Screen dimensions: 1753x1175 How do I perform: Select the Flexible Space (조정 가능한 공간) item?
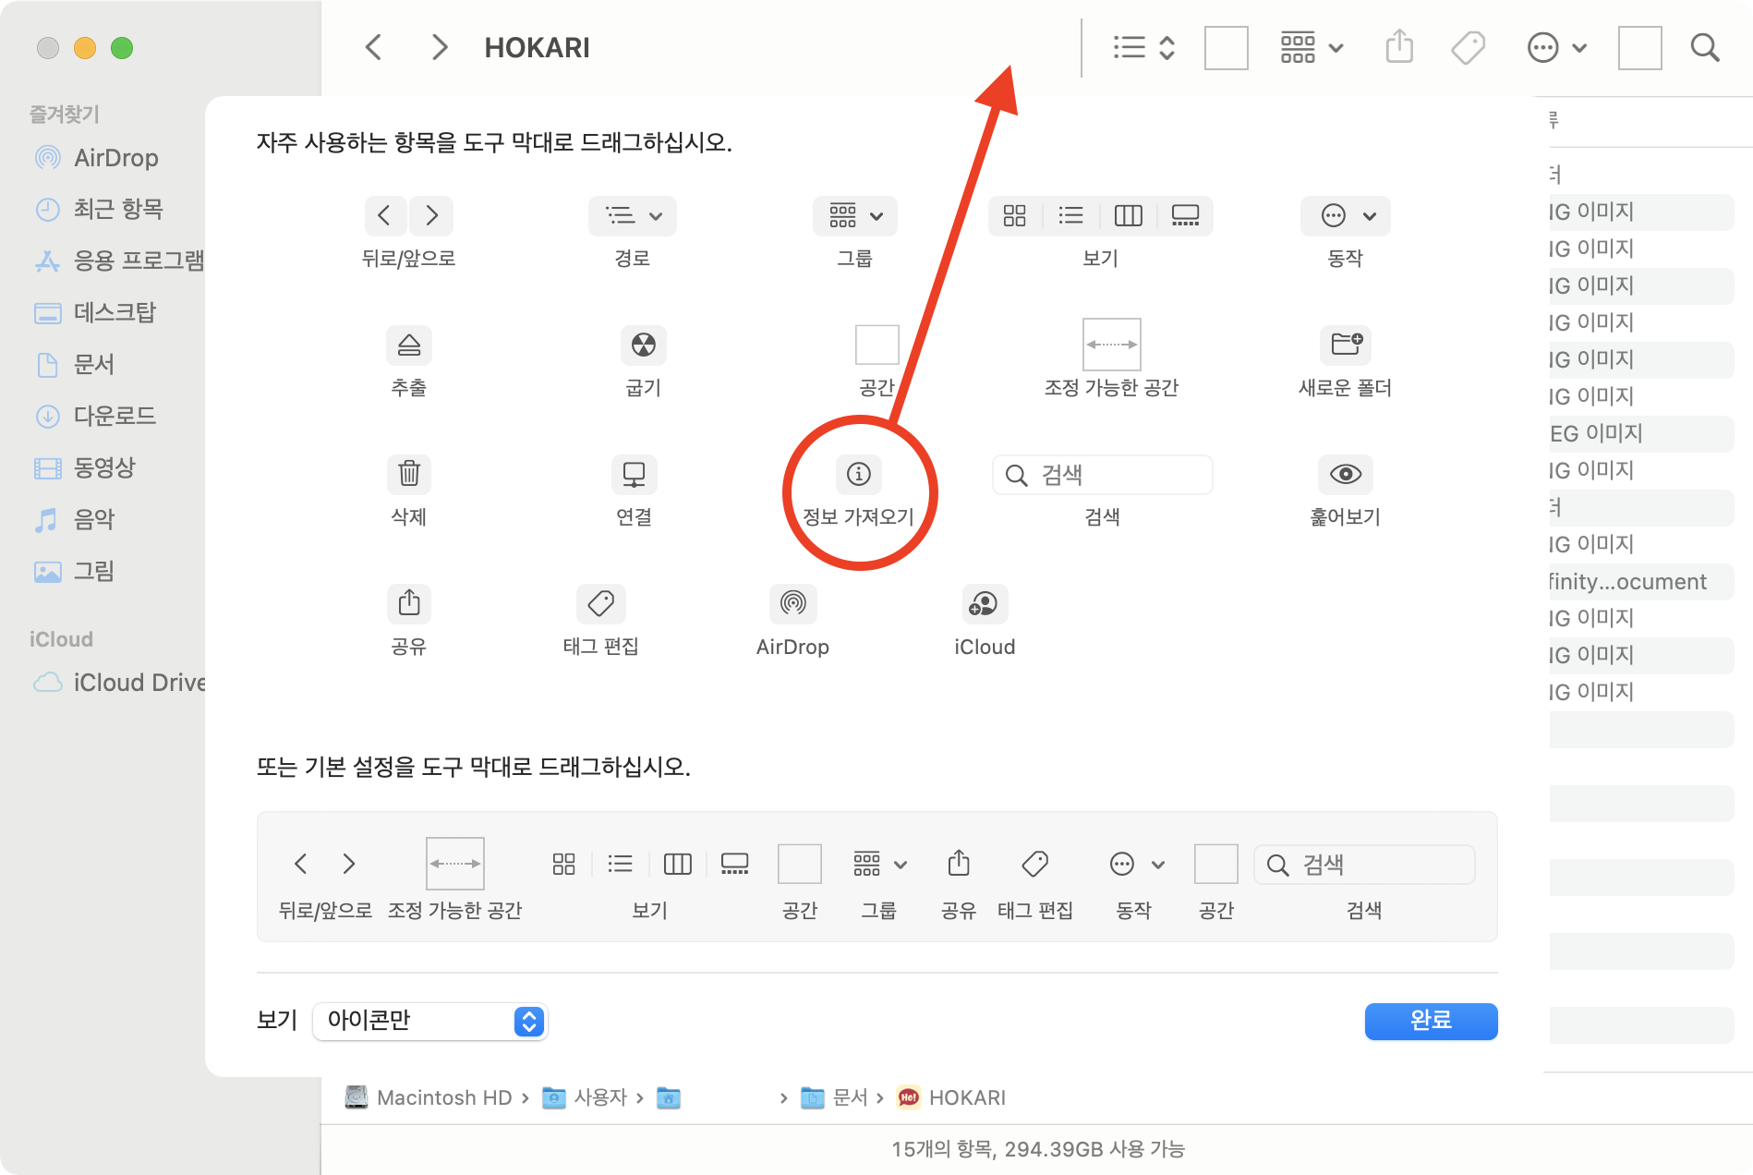click(x=1112, y=345)
